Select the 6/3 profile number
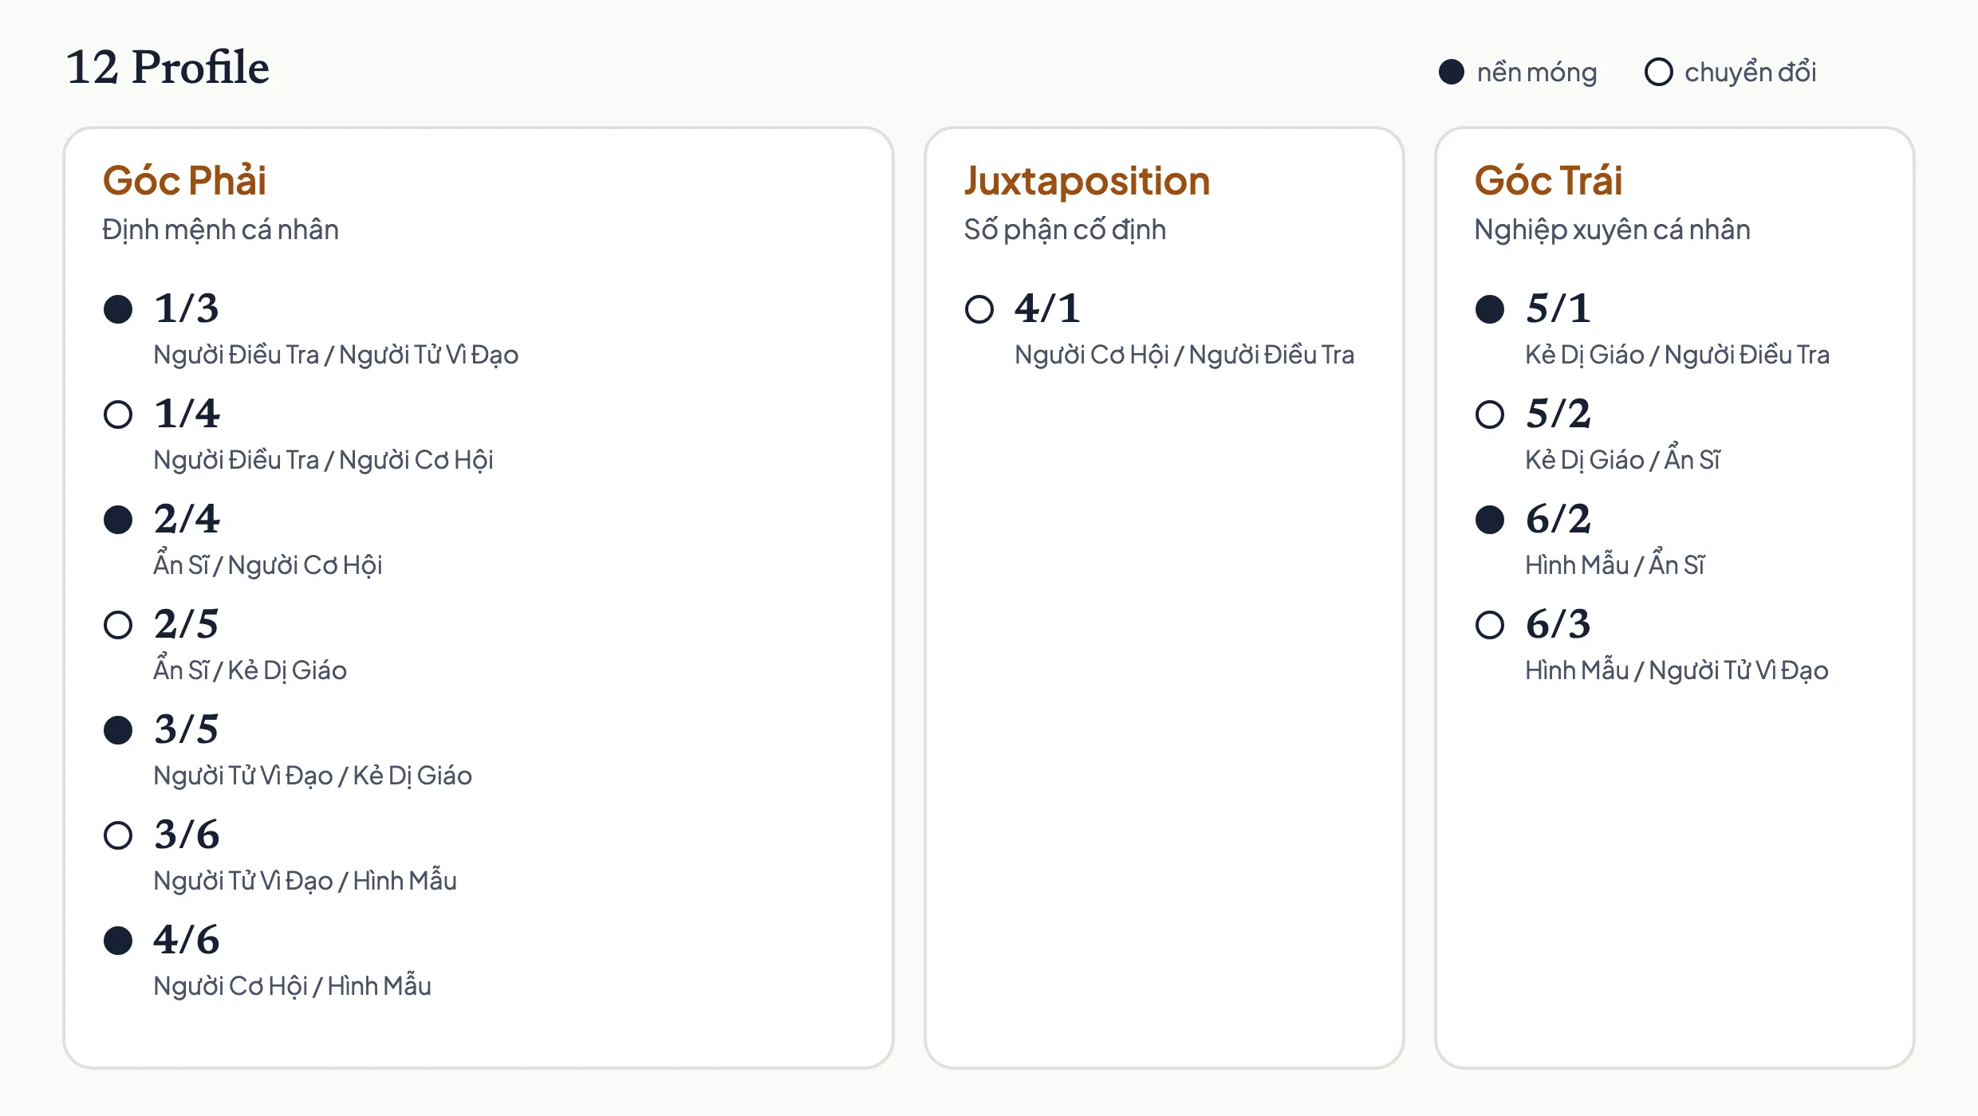 click(1558, 624)
